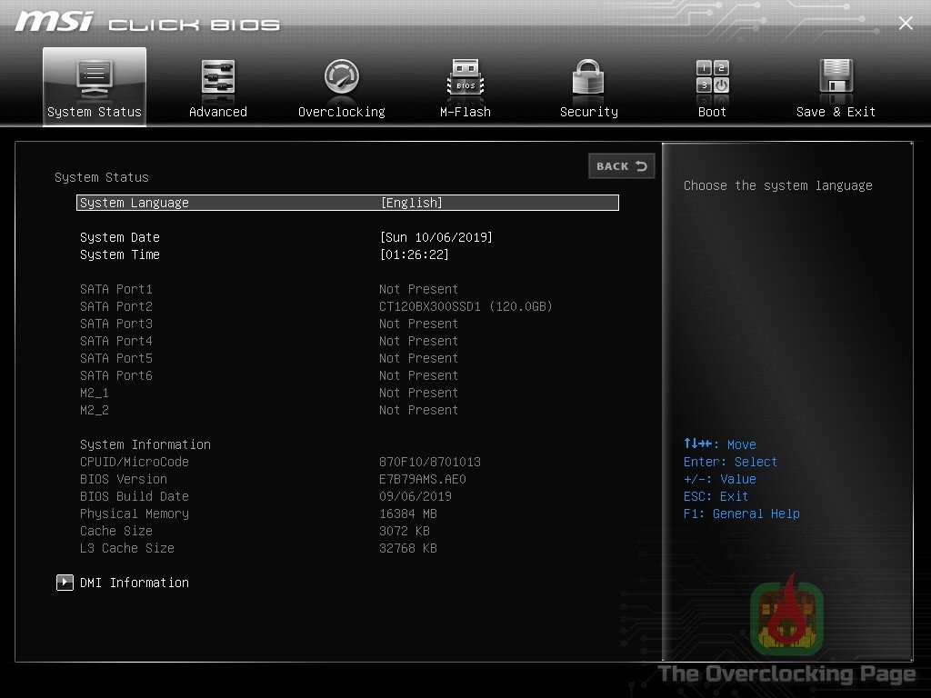Viewport: 931px width, 698px height.
Task: Switch to the Boot tab label
Action: pyautogui.click(x=711, y=112)
